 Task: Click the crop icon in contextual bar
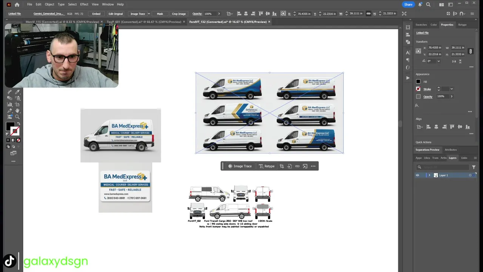[x=281, y=166]
